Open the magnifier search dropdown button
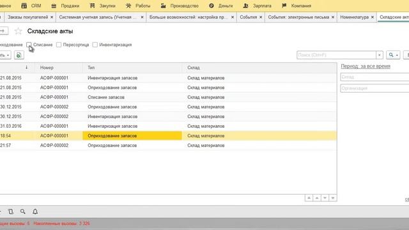The width and height of the screenshot is (409, 230). (x=393, y=55)
